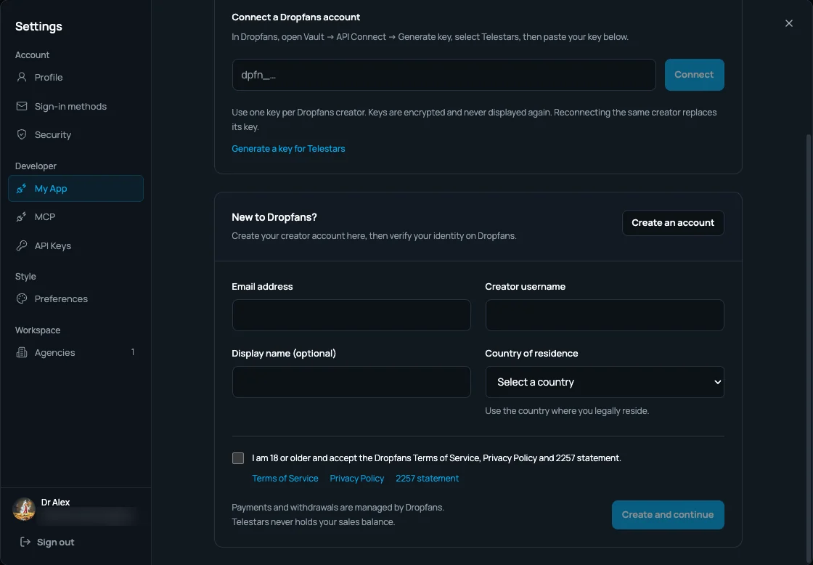Viewport: 813px width, 565px height.
Task: Click the Preferences palette icon
Action: (21, 298)
